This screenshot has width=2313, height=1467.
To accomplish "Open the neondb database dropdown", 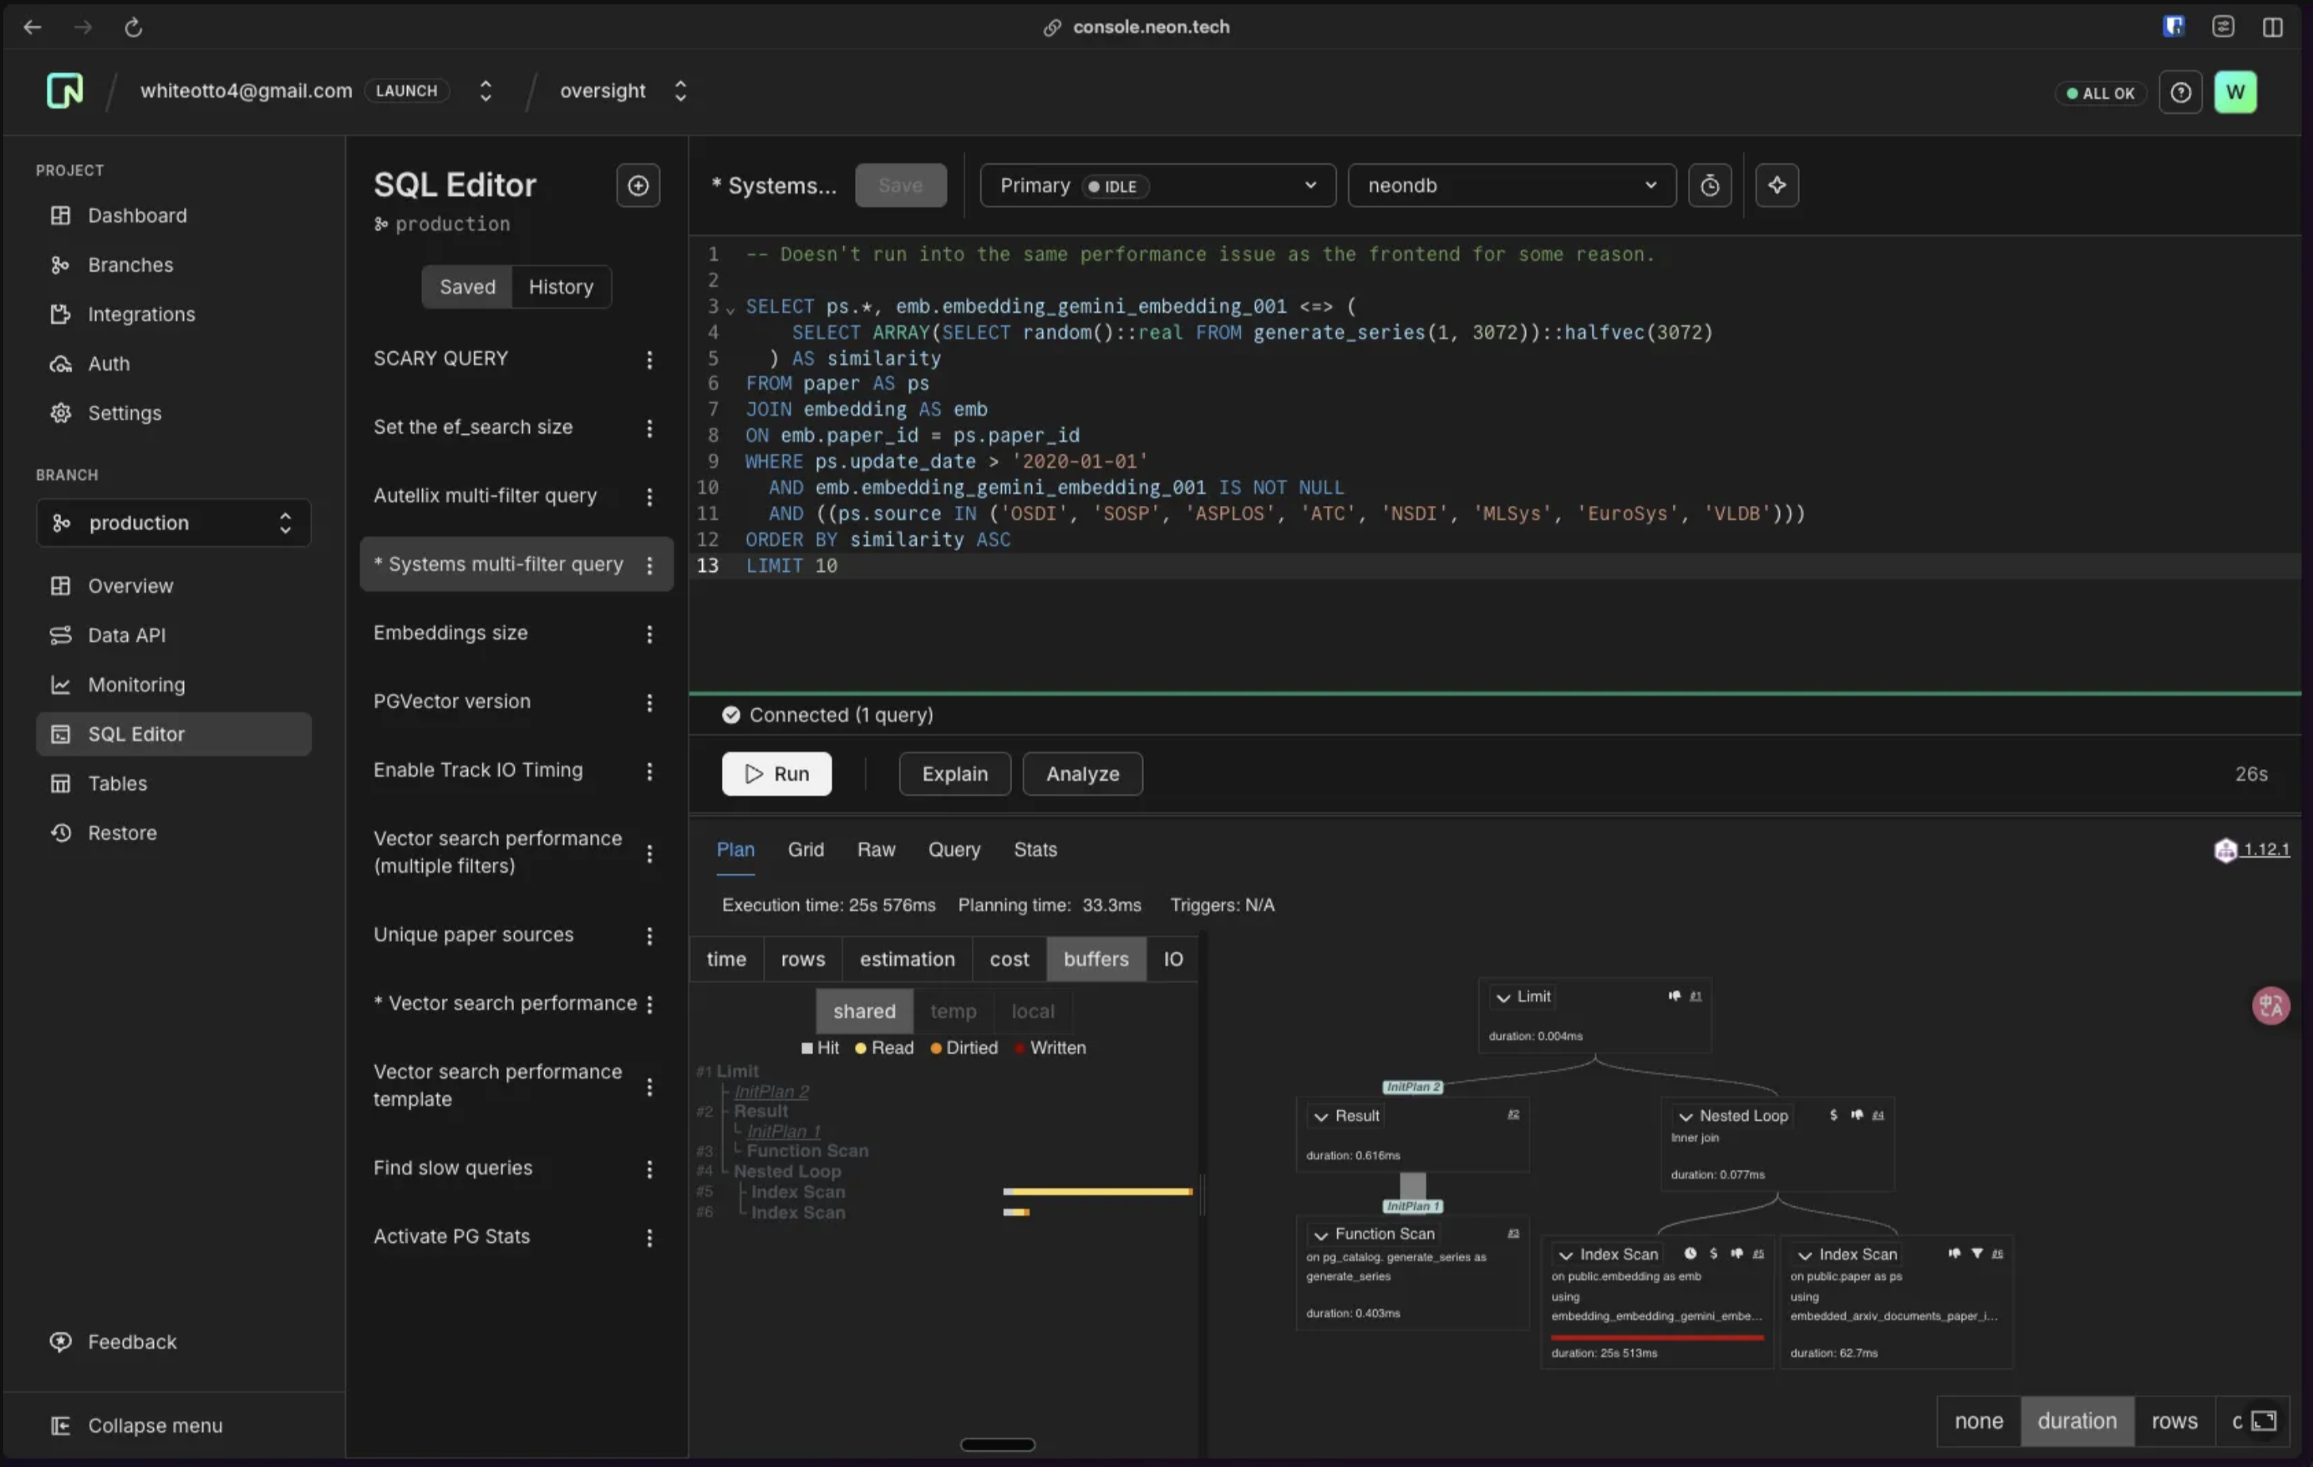I will pyautogui.click(x=1511, y=186).
